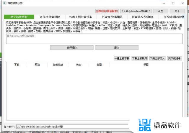Click the 清空 clear button
Image resolution: width=189 pixels, height=133 pixels.
[x=117, y=48]
